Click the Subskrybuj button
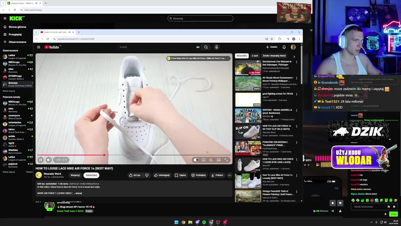Image resolution: width=401 pixels, height=226 pixels. tap(91, 175)
